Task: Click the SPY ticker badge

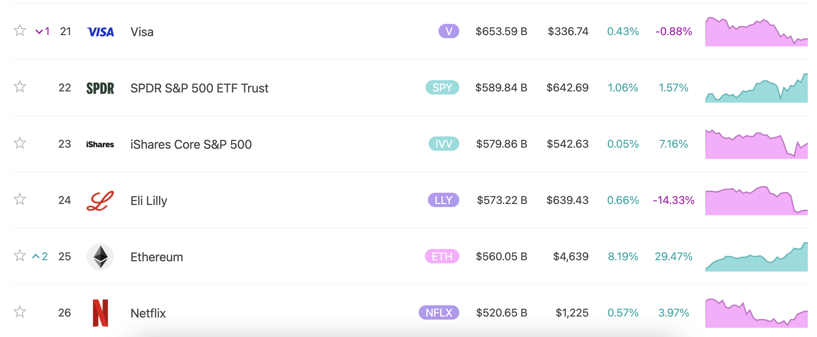Action: coord(442,88)
